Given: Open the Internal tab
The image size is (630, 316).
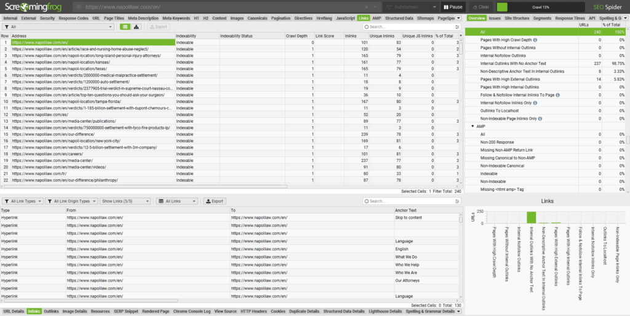Looking at the screenshot, I should [x=10, y=18].
